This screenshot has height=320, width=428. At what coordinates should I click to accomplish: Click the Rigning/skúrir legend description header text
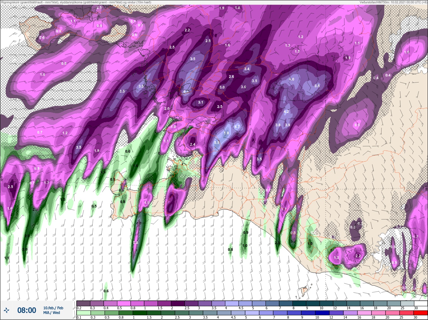[77, 2]
